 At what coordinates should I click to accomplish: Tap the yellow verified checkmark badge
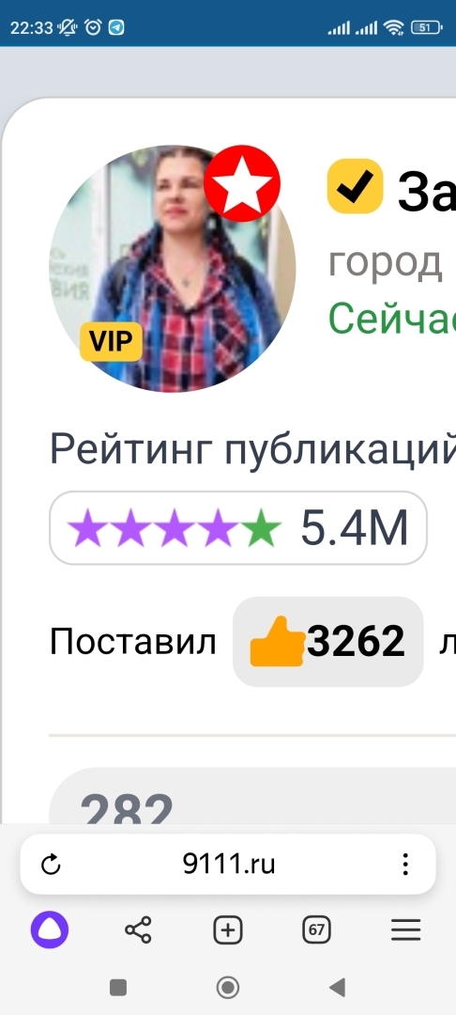355,186
